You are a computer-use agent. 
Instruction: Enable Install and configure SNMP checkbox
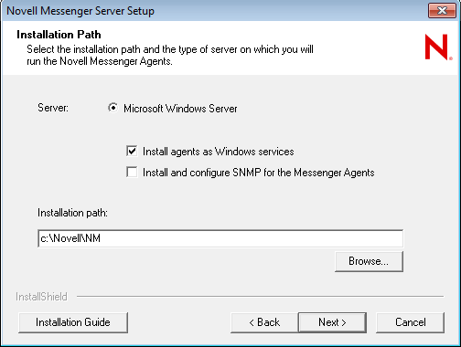coord(132,172)
